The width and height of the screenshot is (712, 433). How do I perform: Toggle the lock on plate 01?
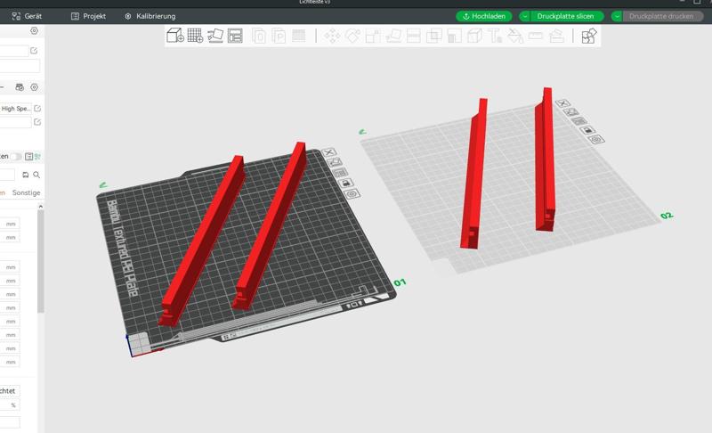coord(346,184)
